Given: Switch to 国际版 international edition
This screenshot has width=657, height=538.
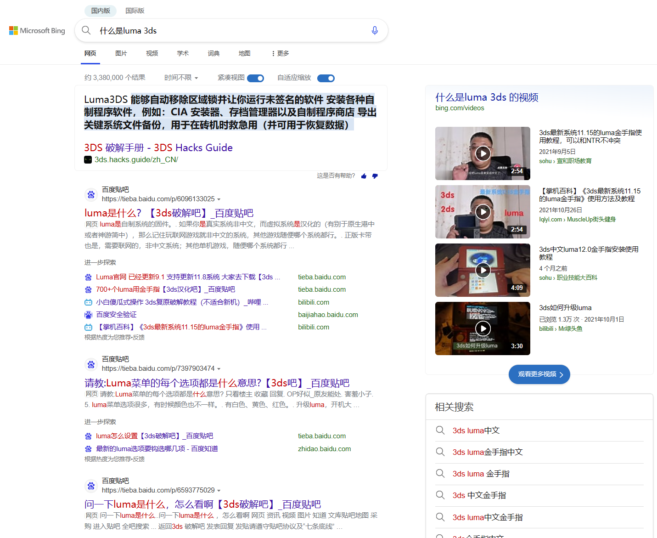Looking at the screenshot, I should [135, 11].
